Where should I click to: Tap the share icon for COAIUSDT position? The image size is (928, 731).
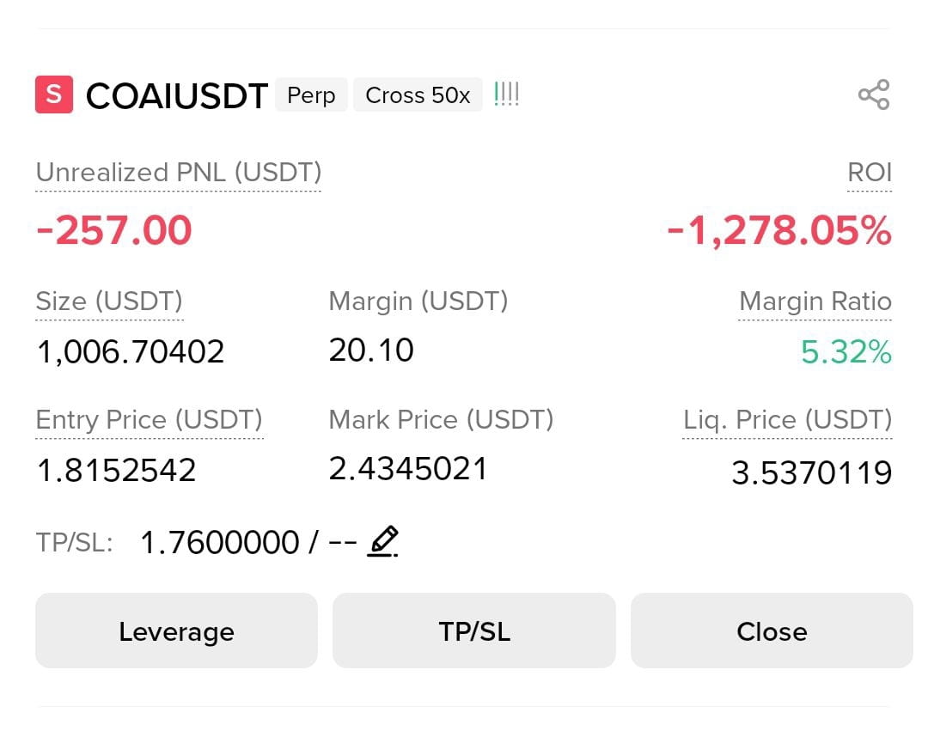(x=874, y=94)
